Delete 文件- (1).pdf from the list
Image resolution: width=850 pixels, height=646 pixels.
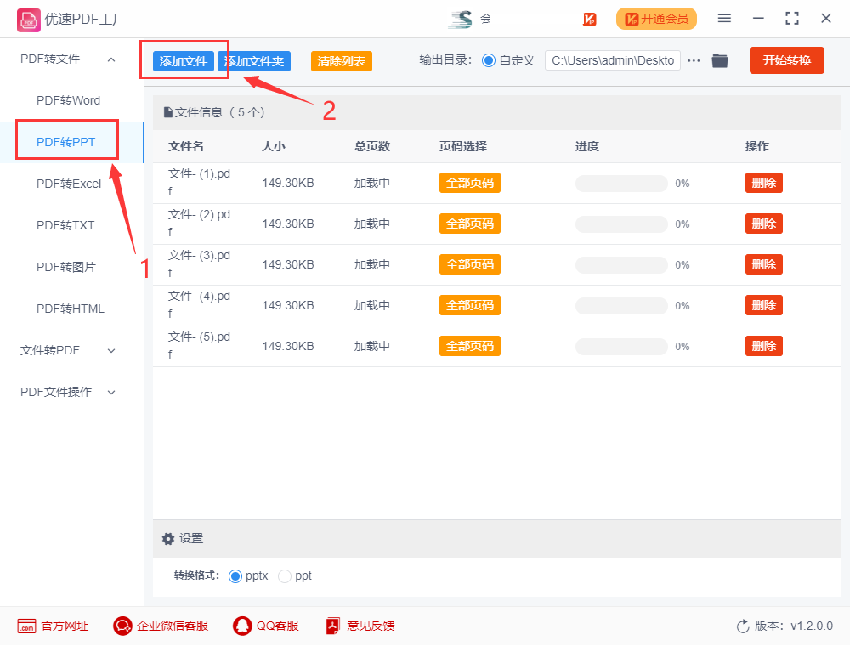(764, 184)
